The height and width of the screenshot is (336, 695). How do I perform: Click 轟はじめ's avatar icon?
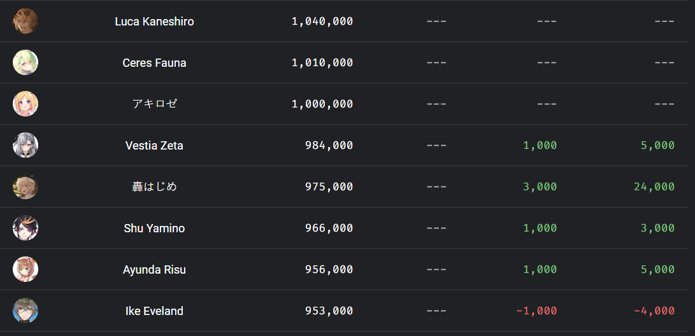(x=25, y=186)
